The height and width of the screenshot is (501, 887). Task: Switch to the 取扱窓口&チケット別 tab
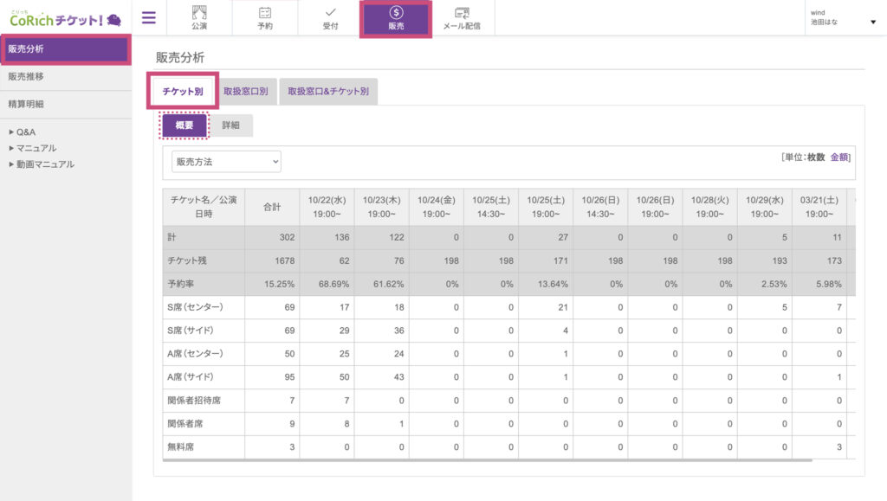327,91
